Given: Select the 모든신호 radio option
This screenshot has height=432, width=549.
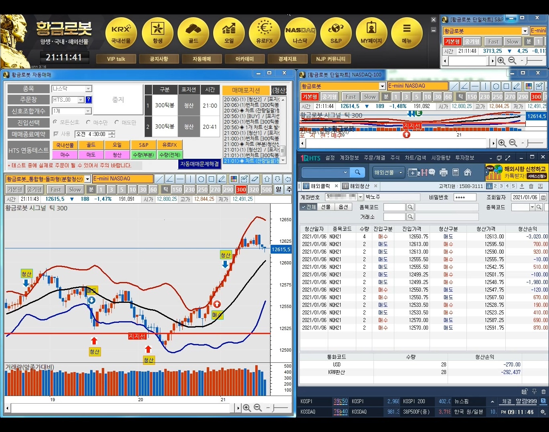Looking at the screenshot, I should point(55,122).
